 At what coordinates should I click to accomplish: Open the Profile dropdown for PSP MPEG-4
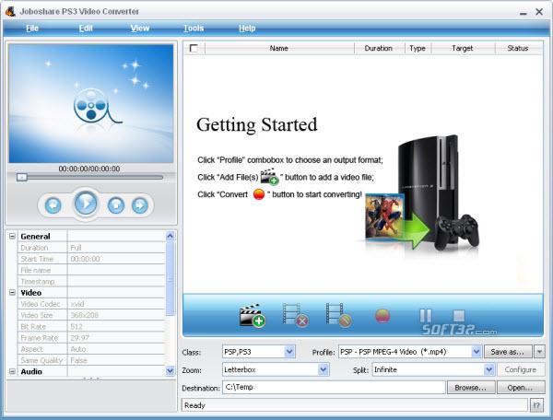[477, 352]
